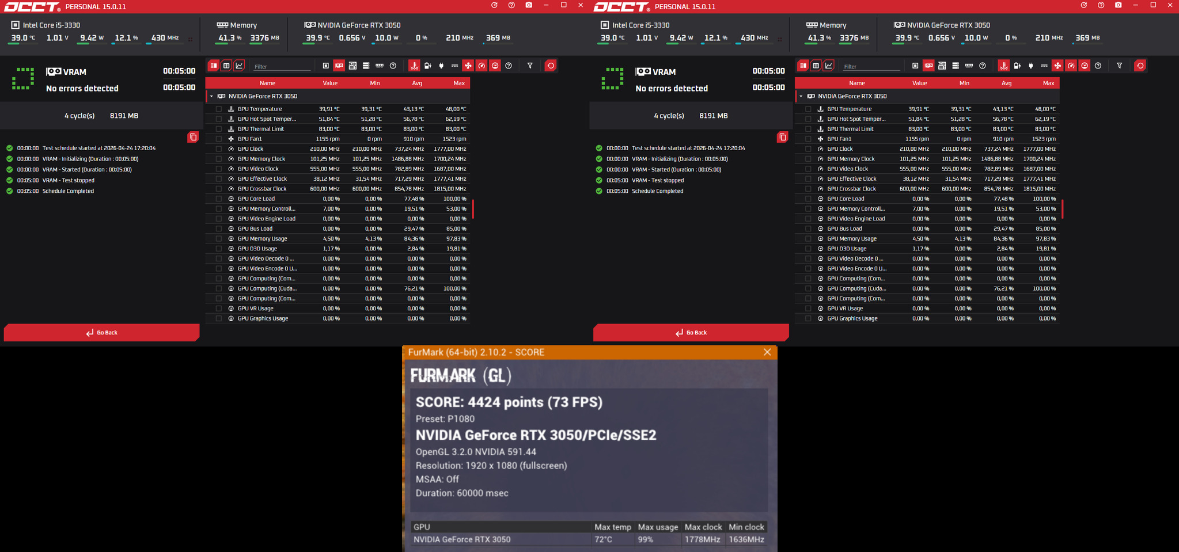This screenshot has width=1179, height=552.
Task: Click 'Preset: P1080' text in FurMark
Action: click(x=445, y=418)
